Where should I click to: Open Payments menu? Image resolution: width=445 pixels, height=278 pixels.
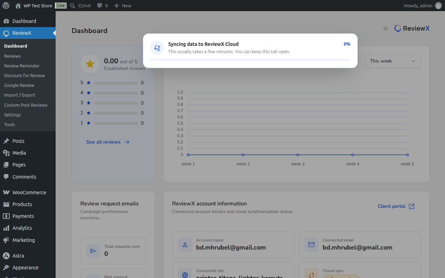(28, 216)
